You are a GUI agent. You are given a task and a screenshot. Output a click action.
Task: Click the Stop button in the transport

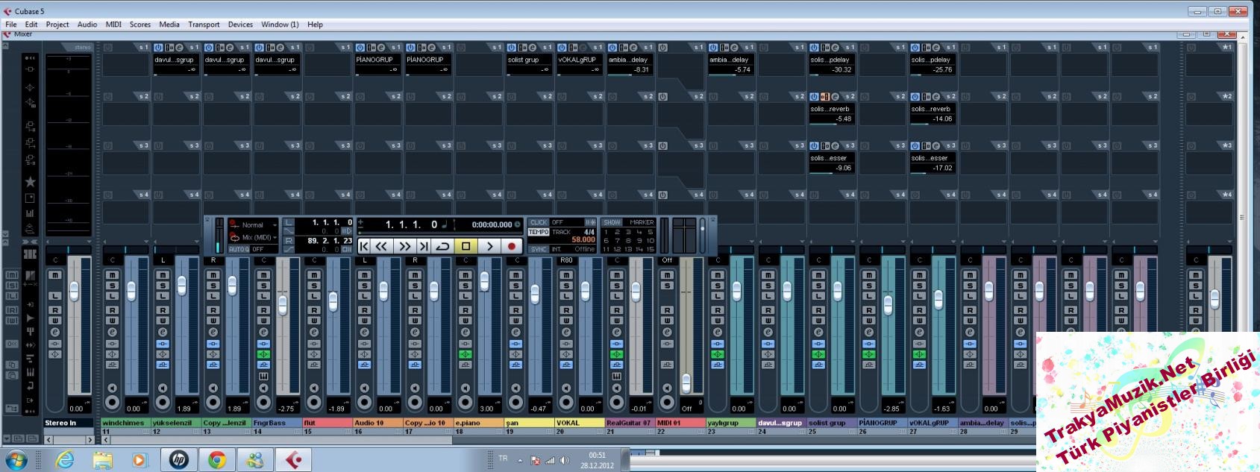(x=466, y=246)
